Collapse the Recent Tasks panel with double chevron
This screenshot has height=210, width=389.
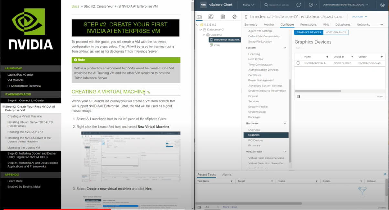tap(385, 174)
